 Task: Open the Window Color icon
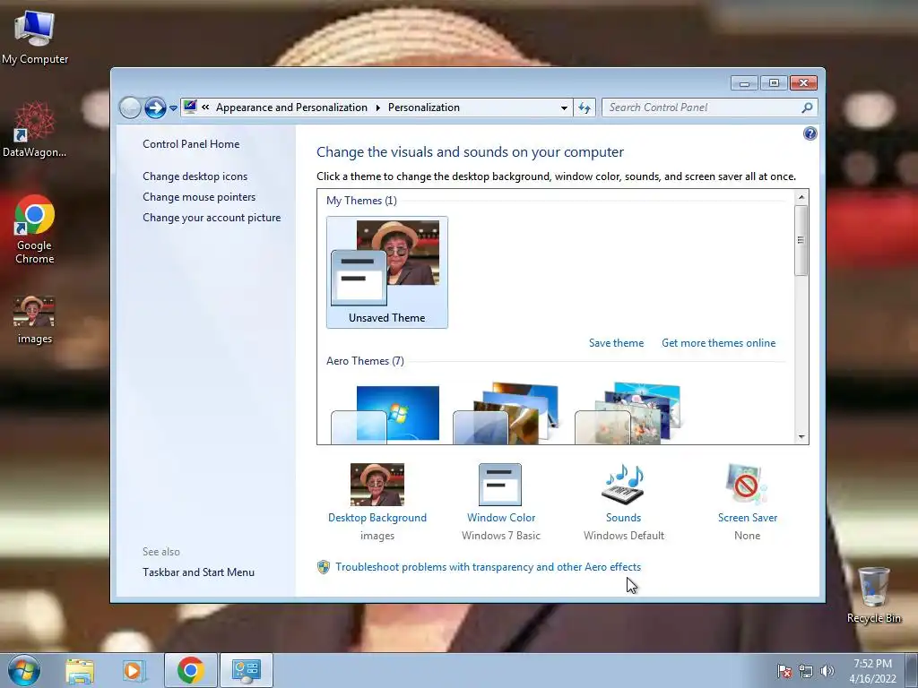(500, 485)
